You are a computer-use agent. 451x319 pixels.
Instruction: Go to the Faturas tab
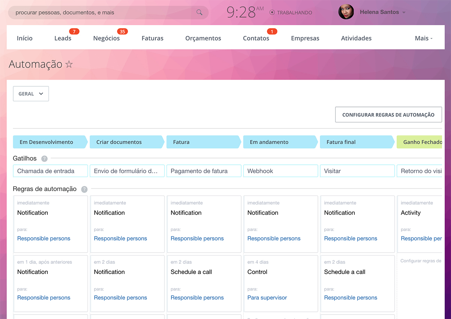point(152,38)
